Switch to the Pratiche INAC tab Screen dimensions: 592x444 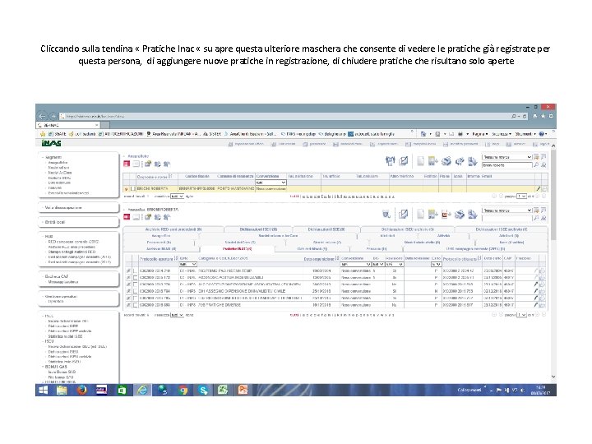pyautogui.click(x=238, y=249)
